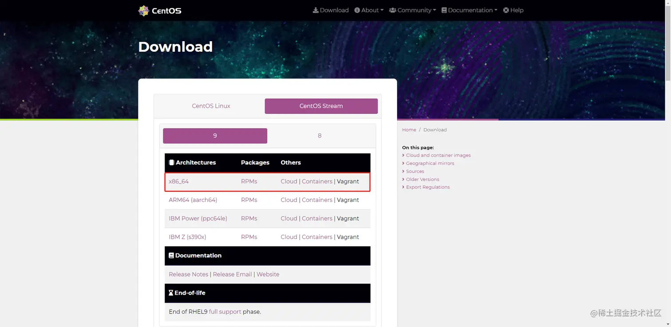The image size is (671, 327).
Task: Click the Documentation section header
Action: click(x=195, y=256)
